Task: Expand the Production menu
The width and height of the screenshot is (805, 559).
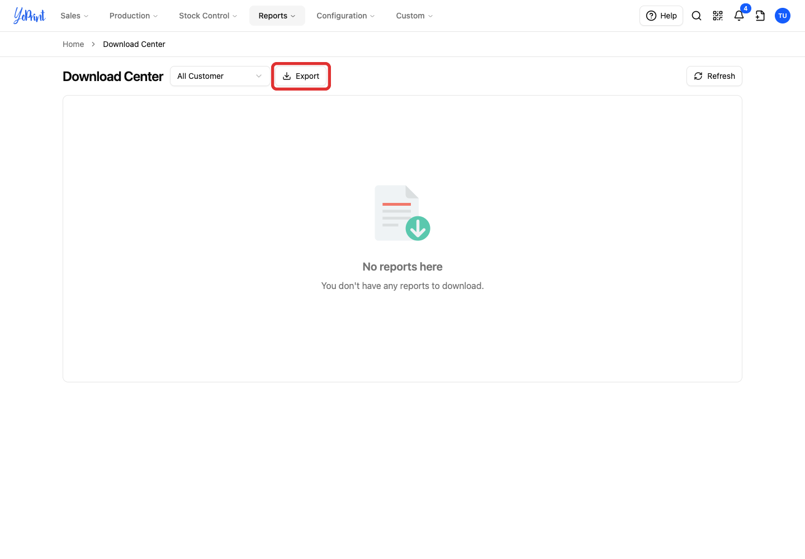Action: [134, 16]
